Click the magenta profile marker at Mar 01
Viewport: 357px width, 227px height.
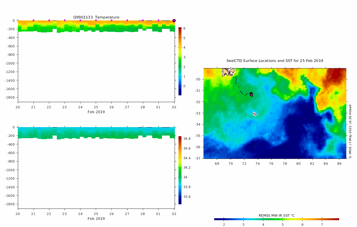(158, 20)
